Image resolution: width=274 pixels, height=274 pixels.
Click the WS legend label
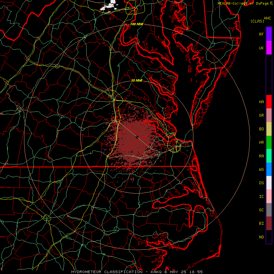[x=261, y=169]
